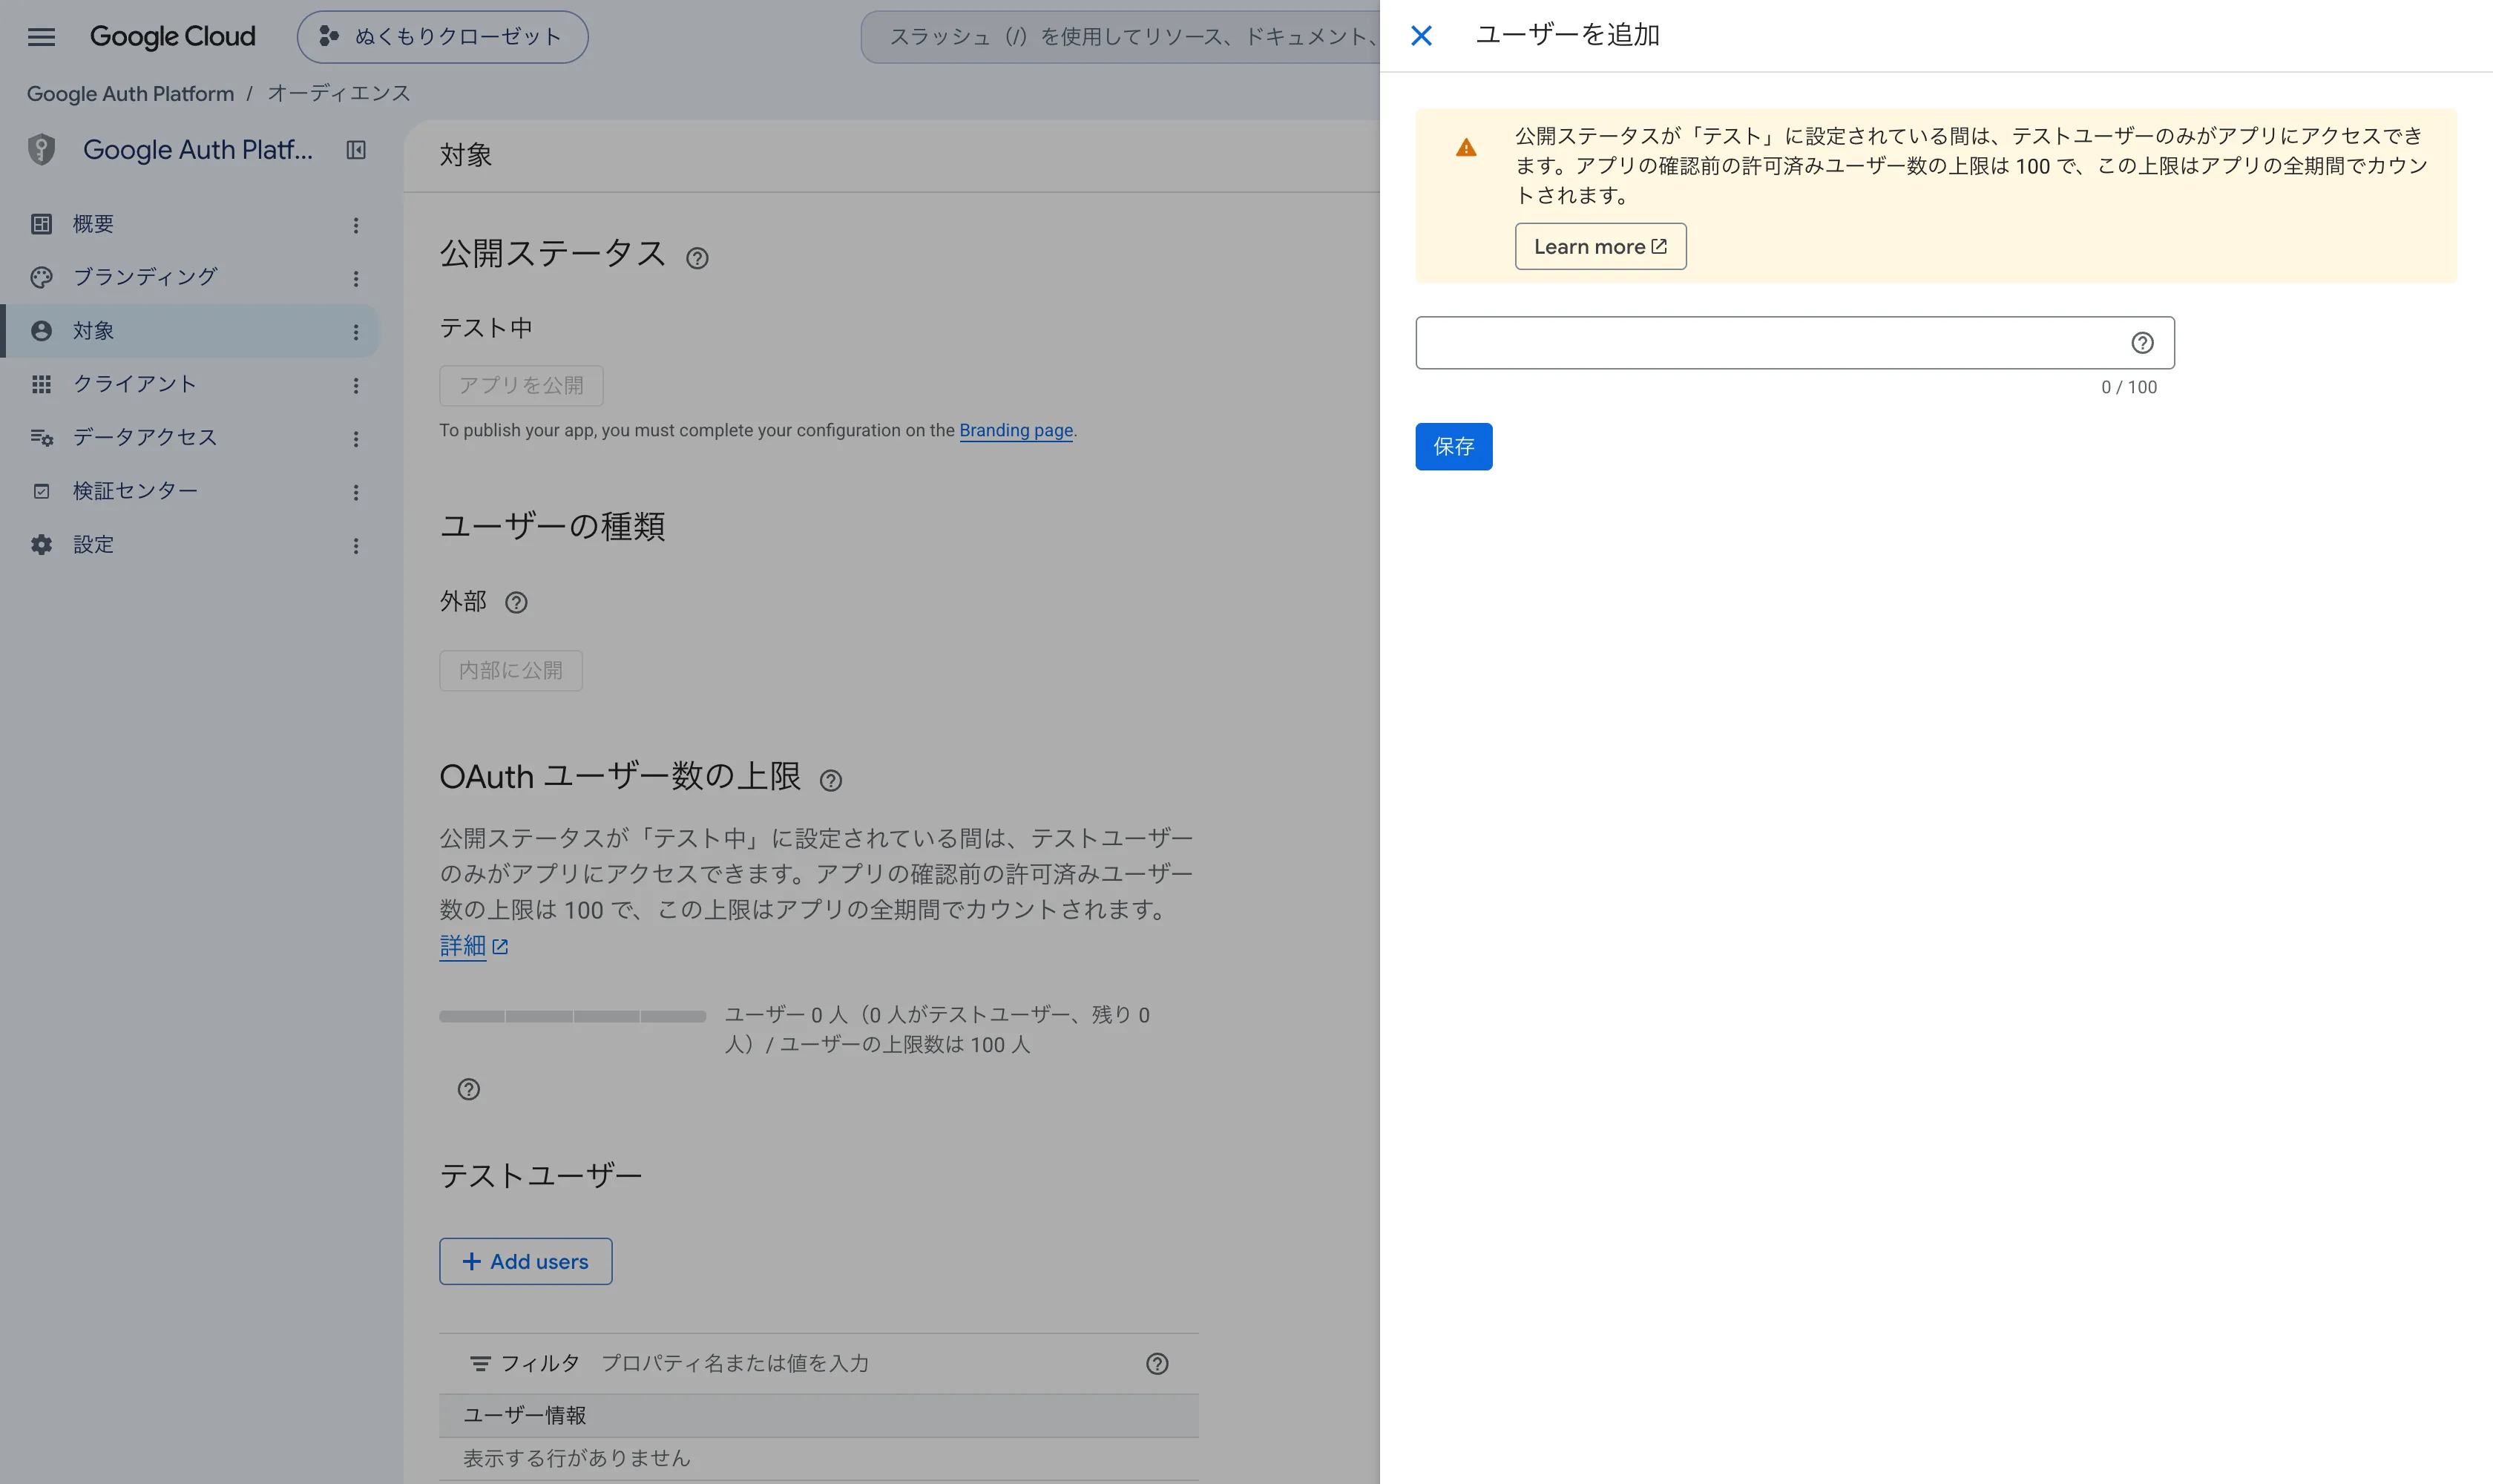
Task: Click the フィルタ filter icon
Action: point(480,1363)
